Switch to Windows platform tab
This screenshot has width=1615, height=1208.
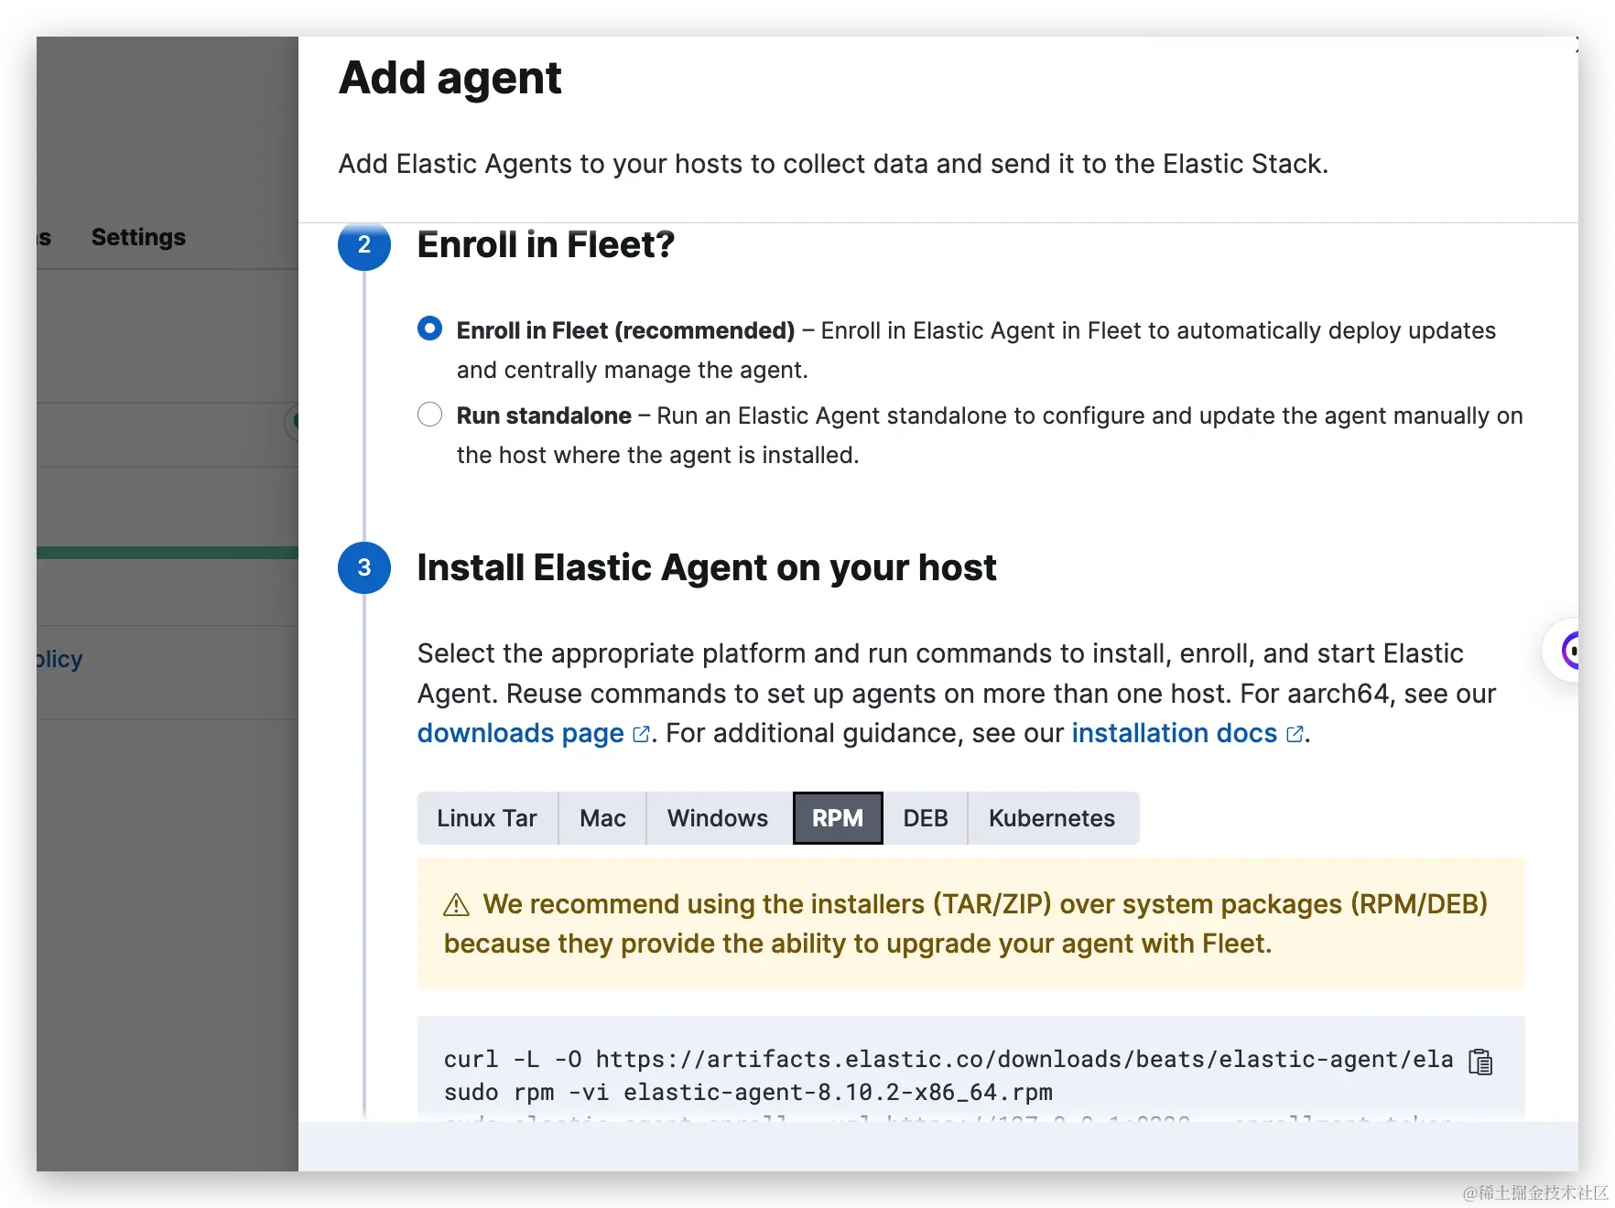[x=718, y=818]
